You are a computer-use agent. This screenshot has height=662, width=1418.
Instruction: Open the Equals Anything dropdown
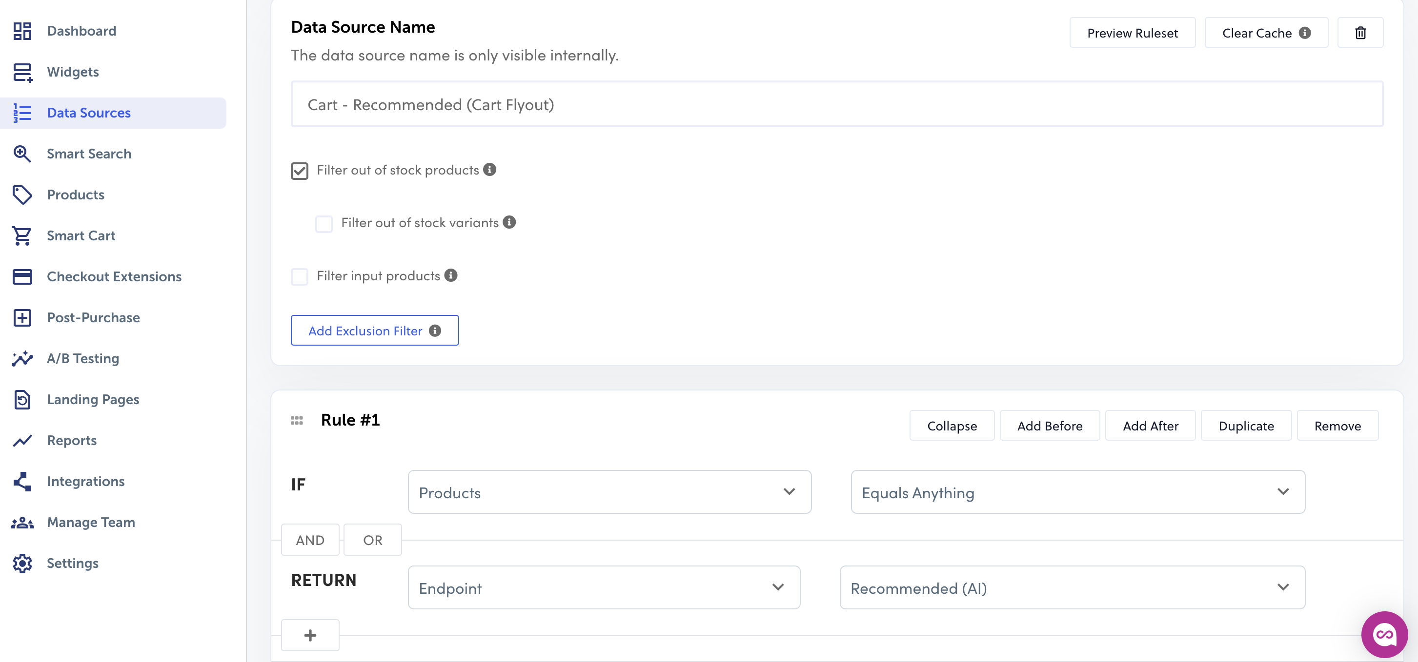(1077, 492)
